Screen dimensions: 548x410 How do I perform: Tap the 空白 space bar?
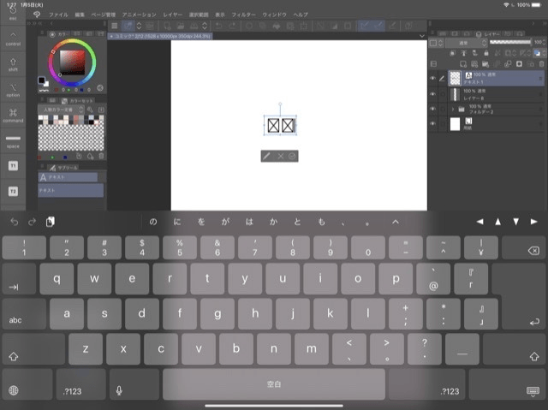[274, 384]
